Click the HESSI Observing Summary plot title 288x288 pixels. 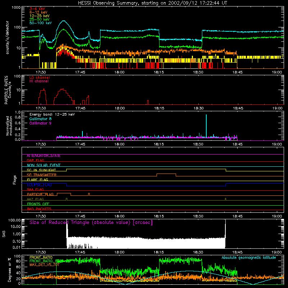tap(152, 3)
